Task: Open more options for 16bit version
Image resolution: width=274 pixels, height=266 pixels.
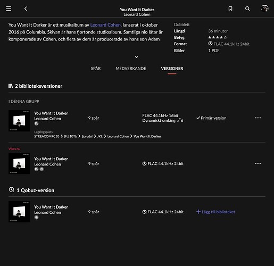Action: tap(258, 118)
